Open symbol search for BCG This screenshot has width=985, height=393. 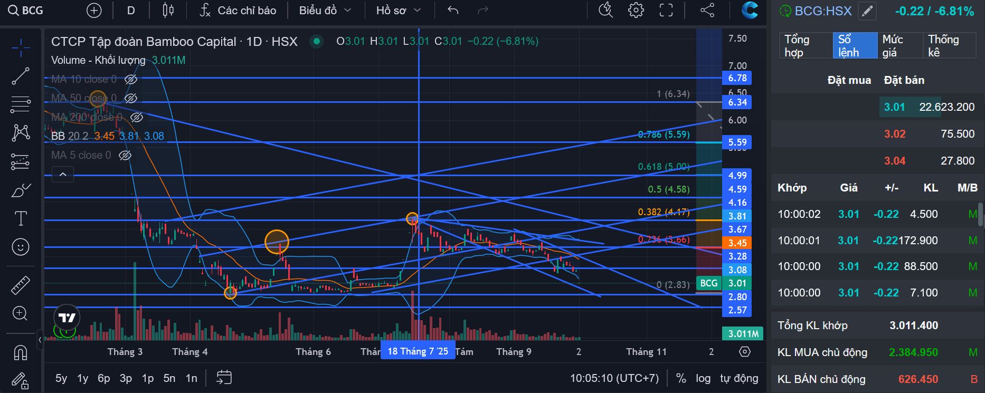(x=25, y=10)
